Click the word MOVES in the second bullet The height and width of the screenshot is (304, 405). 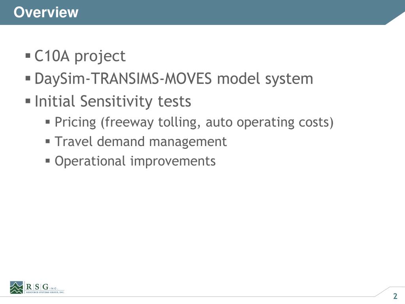point(188,79)
